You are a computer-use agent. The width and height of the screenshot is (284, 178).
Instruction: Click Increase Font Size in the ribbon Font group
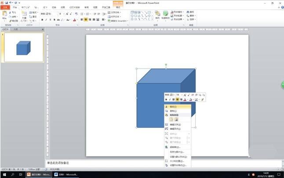[67, 14]
